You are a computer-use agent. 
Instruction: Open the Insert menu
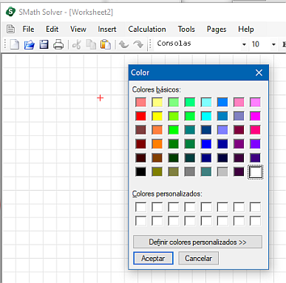(107, 29)
